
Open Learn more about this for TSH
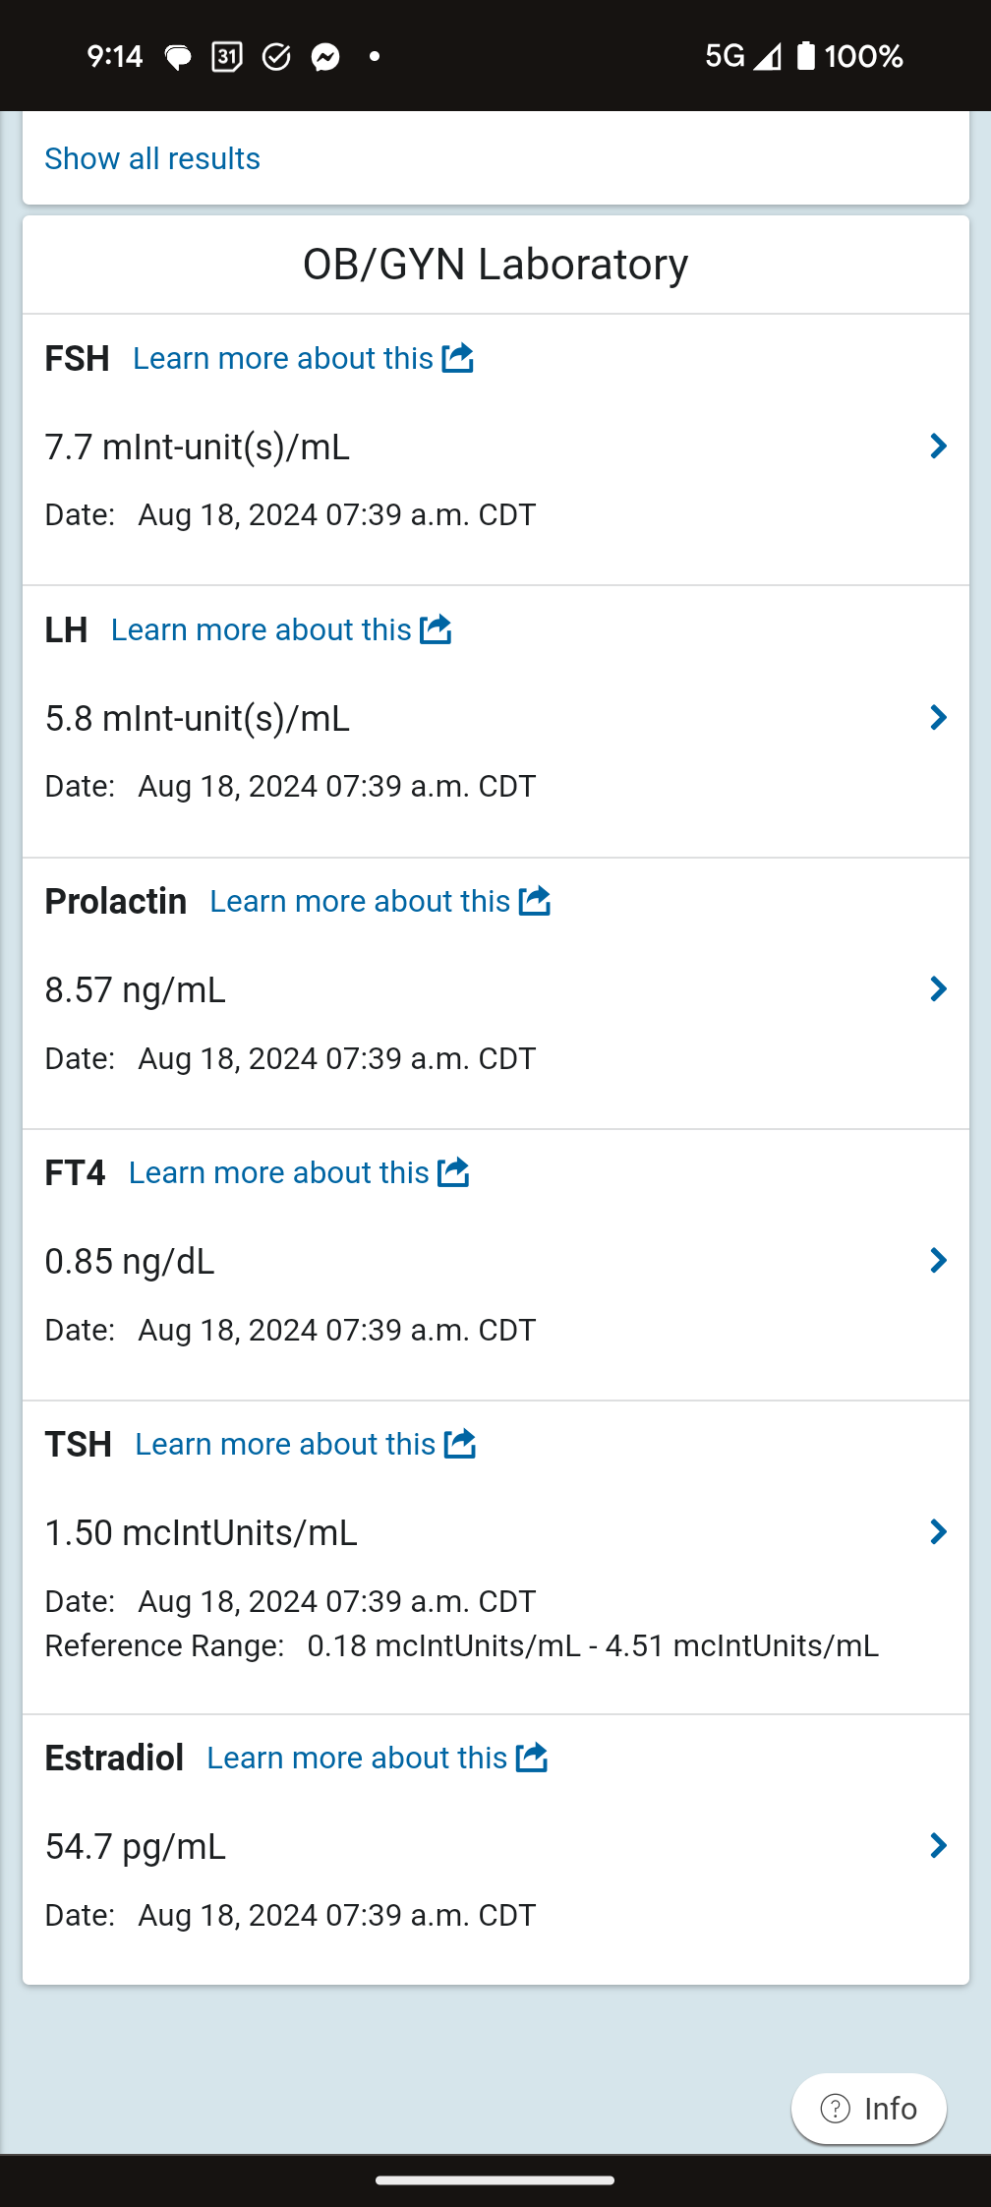click(285, 1444)
